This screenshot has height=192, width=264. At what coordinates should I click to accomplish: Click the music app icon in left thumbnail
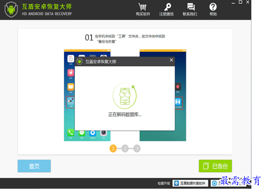coord(71,73)
